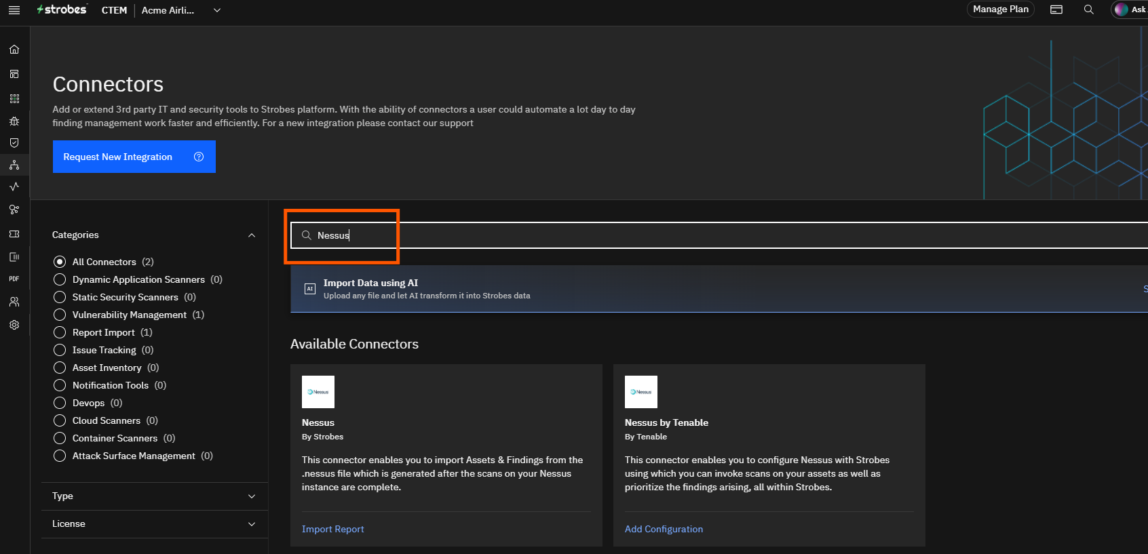Screen dimensions: 1148x554
Task: Open the hamburger menu
Action: point(14,10)
